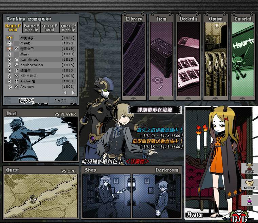Open the Item potion icon
This screenshot has height=223, width=258.
pos(250,201)
